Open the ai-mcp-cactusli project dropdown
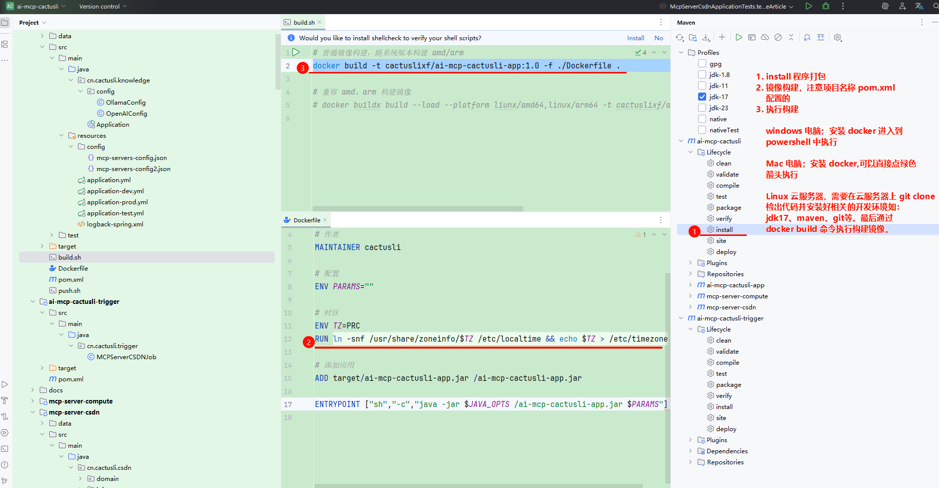This screenshot has height=488, width=939. click(36, 7)
